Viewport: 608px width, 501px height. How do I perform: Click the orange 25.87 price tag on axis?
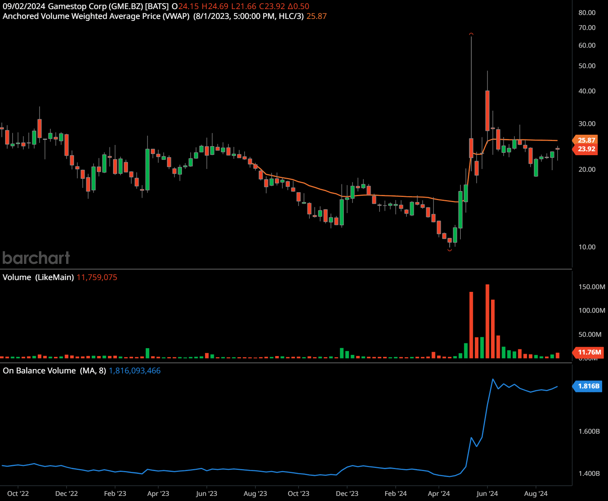(x=586, y=140)
